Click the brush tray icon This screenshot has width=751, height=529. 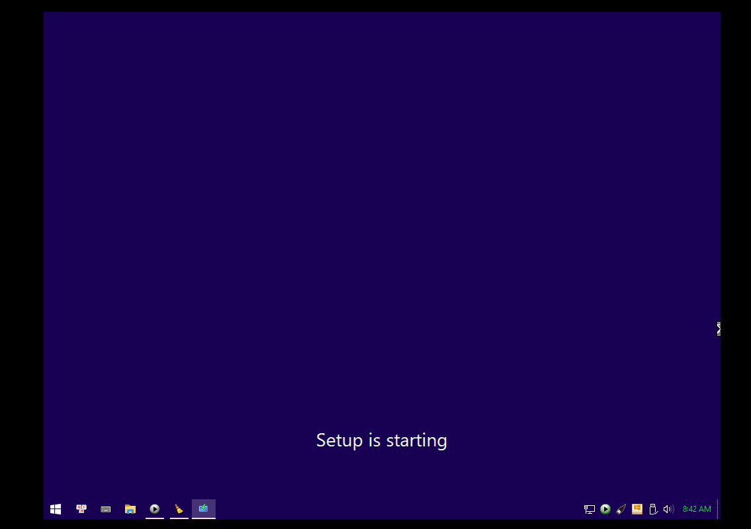tap(621, 509)
